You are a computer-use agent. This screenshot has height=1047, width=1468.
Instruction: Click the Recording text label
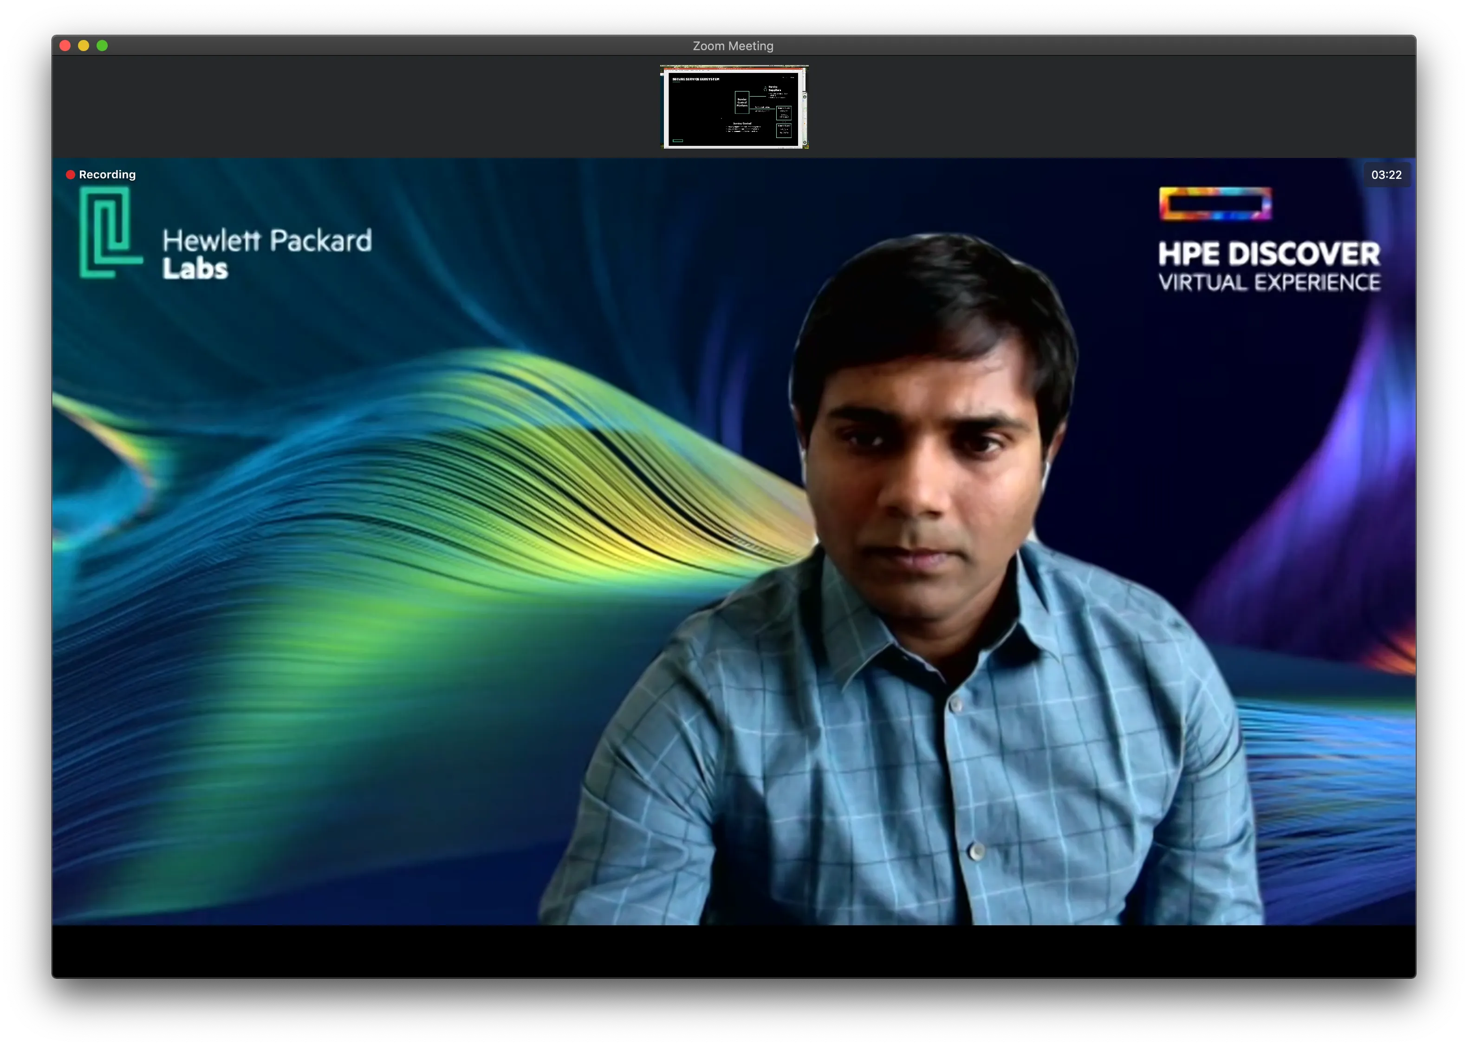tap(107, 174)
